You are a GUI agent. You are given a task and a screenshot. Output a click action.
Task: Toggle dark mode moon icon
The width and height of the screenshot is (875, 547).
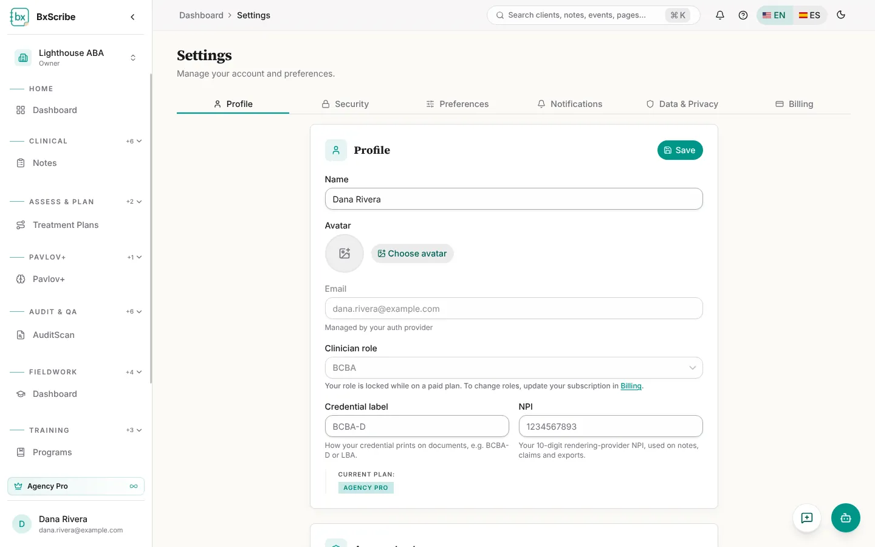[x=841, y=15]
